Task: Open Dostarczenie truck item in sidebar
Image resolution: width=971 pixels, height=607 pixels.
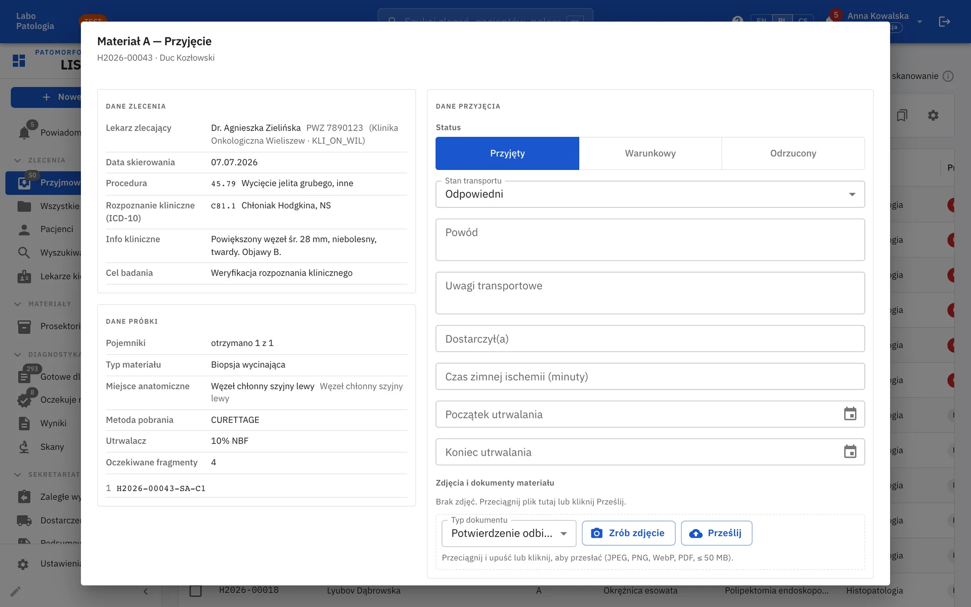Action: click(x=43, y=521)
